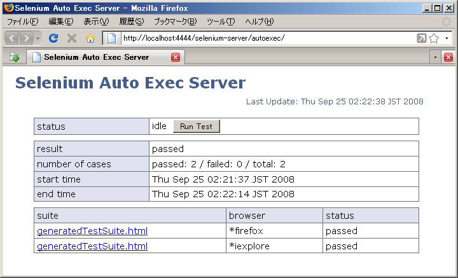Open the ブックマーク (Bookmarks) menu
The image size is (458, 278).
[x=175, y=22]
